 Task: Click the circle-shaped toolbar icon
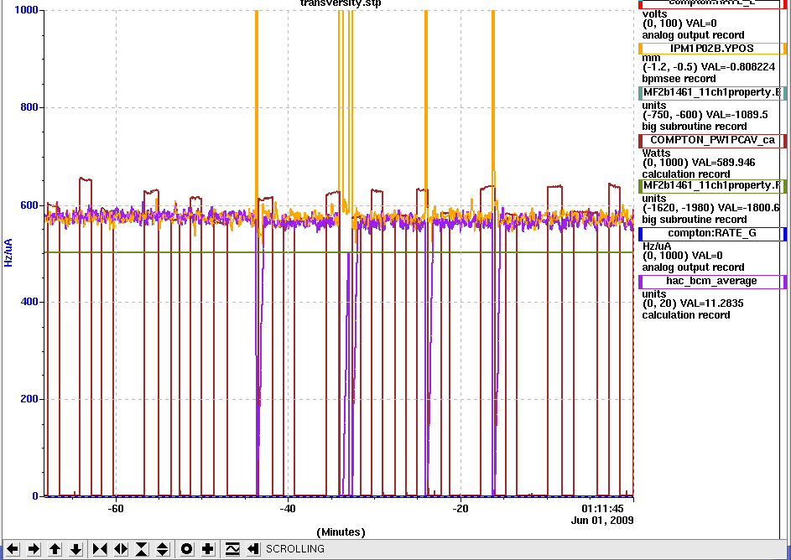tap(187, 549)
